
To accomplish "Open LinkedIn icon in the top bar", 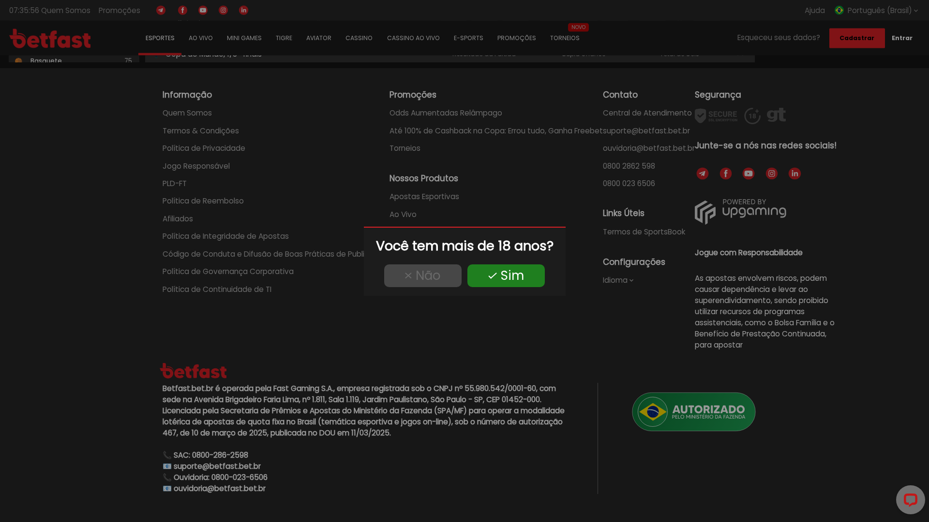I will point(243,10).
